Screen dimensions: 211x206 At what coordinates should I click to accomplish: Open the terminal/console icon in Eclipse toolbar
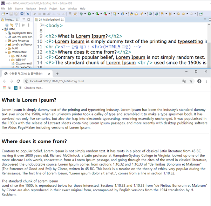coord(22,14)
